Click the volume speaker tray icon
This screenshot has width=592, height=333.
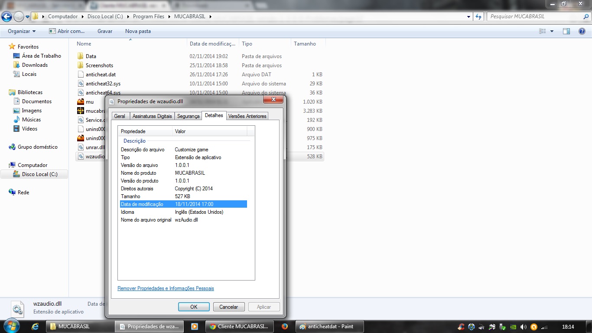pos(523,327)
